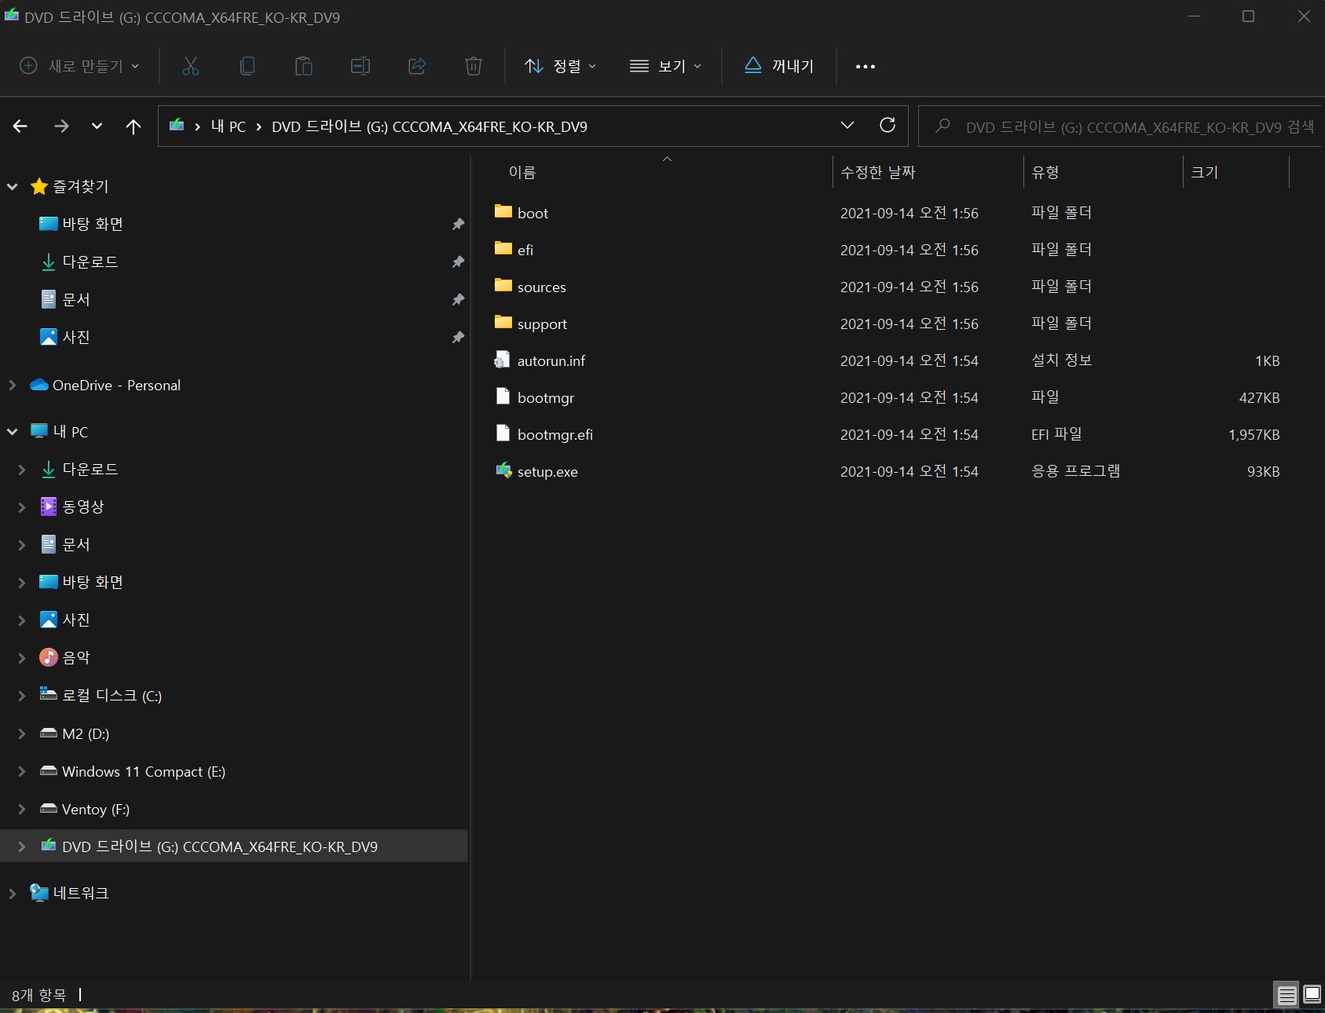Go forward with the right arrow
1325x1013 pixels.
click(61, 126)
